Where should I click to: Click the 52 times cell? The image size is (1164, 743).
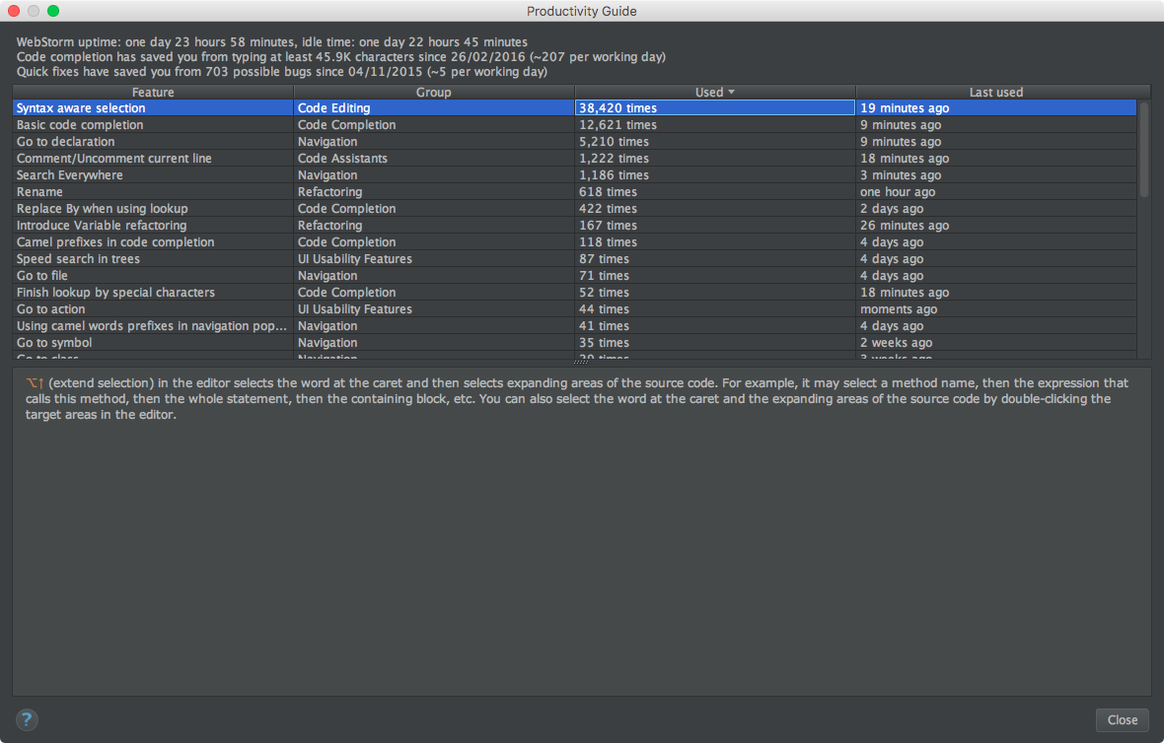coord(715,292)
